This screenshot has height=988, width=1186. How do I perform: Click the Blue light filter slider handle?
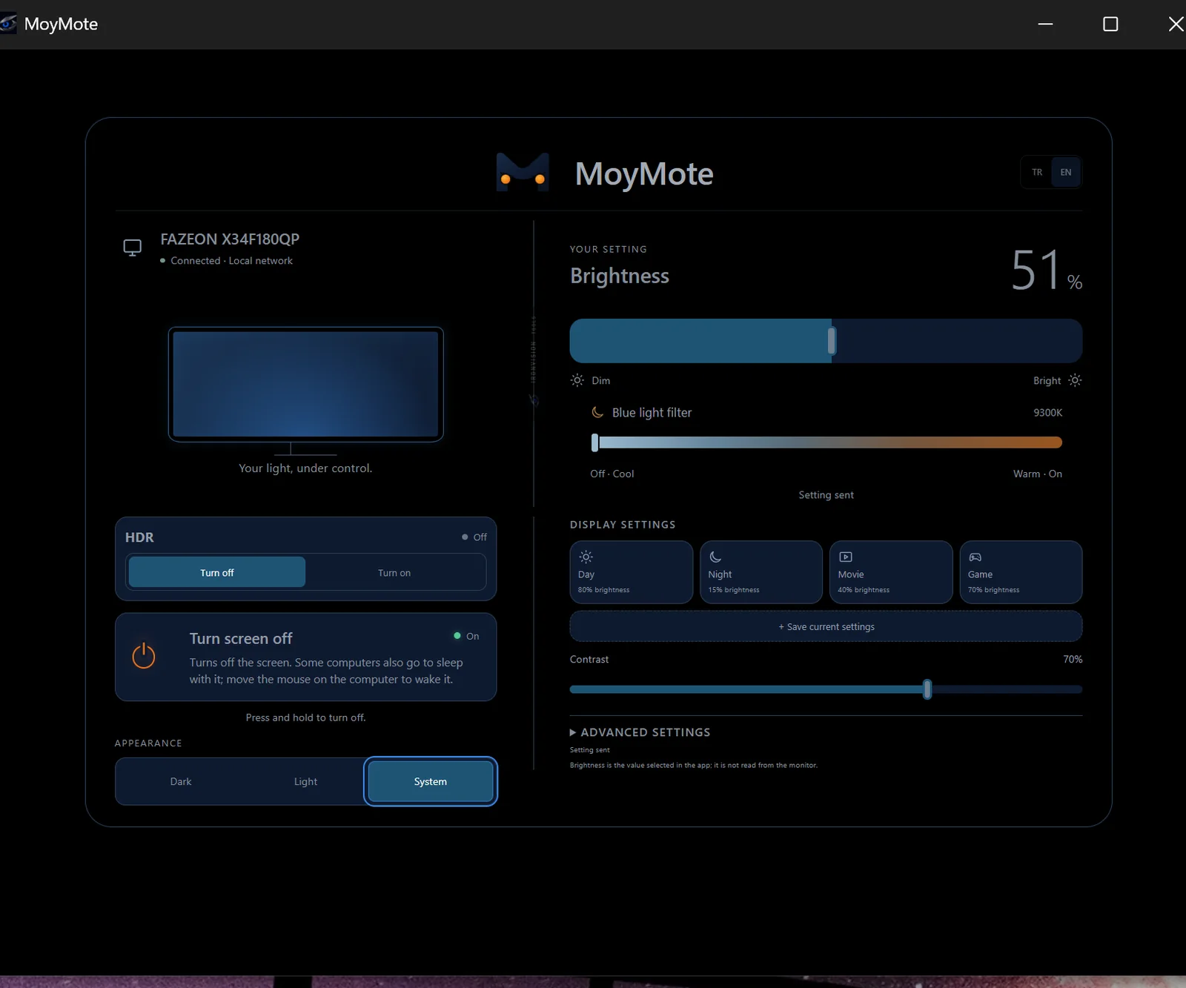[x=594, y=442]
